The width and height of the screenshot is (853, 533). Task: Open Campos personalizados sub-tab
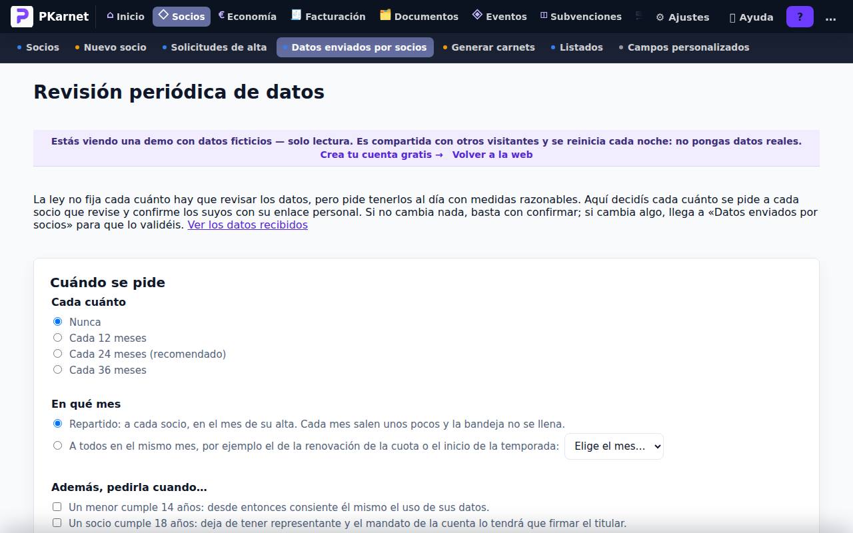tap(684, 47)
